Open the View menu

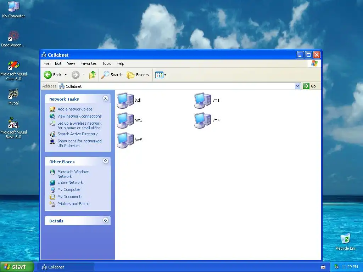pyautogui.click(x=71, y=63)
